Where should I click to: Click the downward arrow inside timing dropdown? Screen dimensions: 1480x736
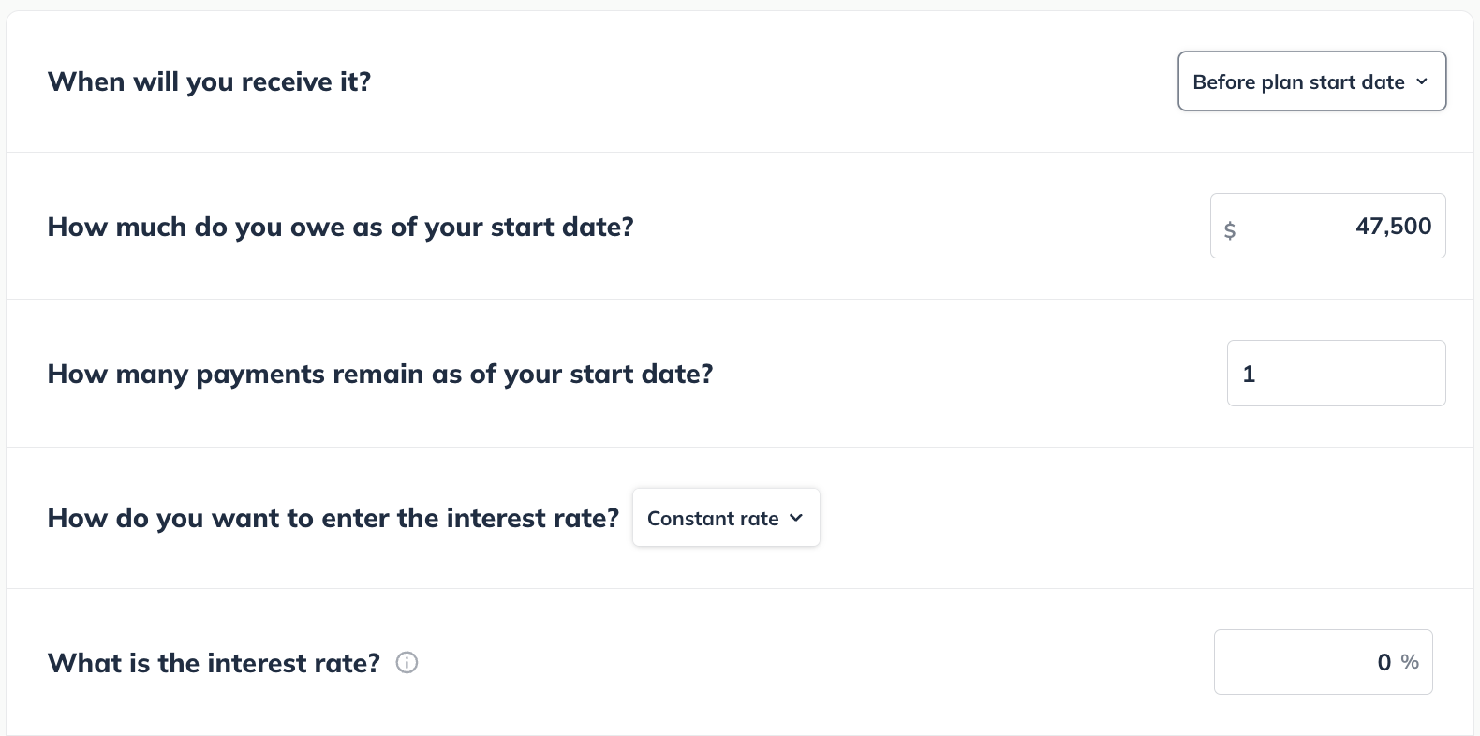point(1422,81)
